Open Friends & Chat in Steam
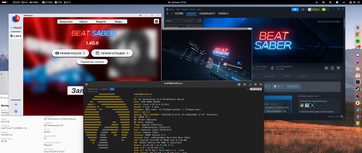The height and width of the screenshot is (153, 362). click(x=335, y=116)
